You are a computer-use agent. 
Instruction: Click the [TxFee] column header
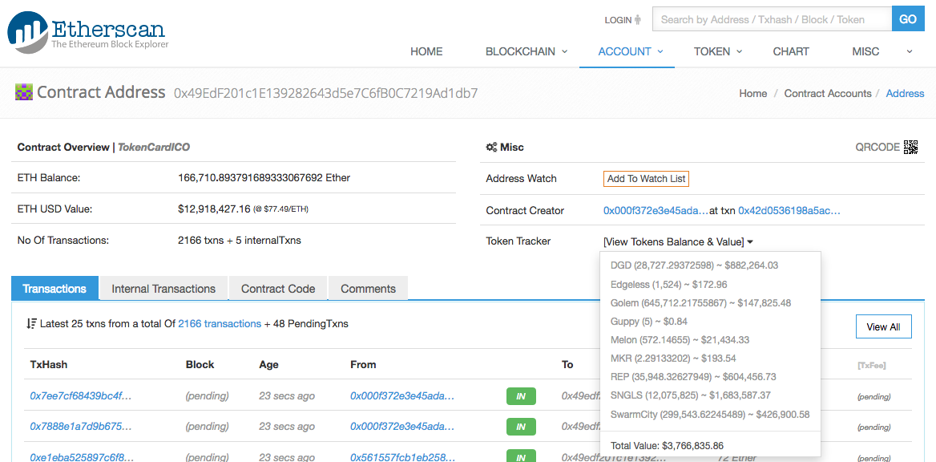(x=871, y=365)
